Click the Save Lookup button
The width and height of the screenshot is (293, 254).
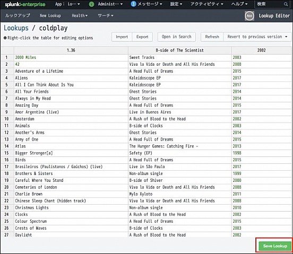275,246
